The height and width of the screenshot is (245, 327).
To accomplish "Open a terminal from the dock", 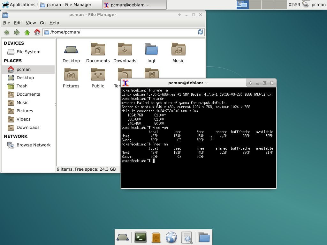I will (140, 237).
